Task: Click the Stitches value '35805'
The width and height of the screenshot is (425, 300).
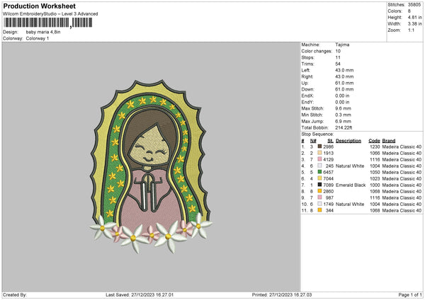Action: pyautogui.click(x=414, y=5)
